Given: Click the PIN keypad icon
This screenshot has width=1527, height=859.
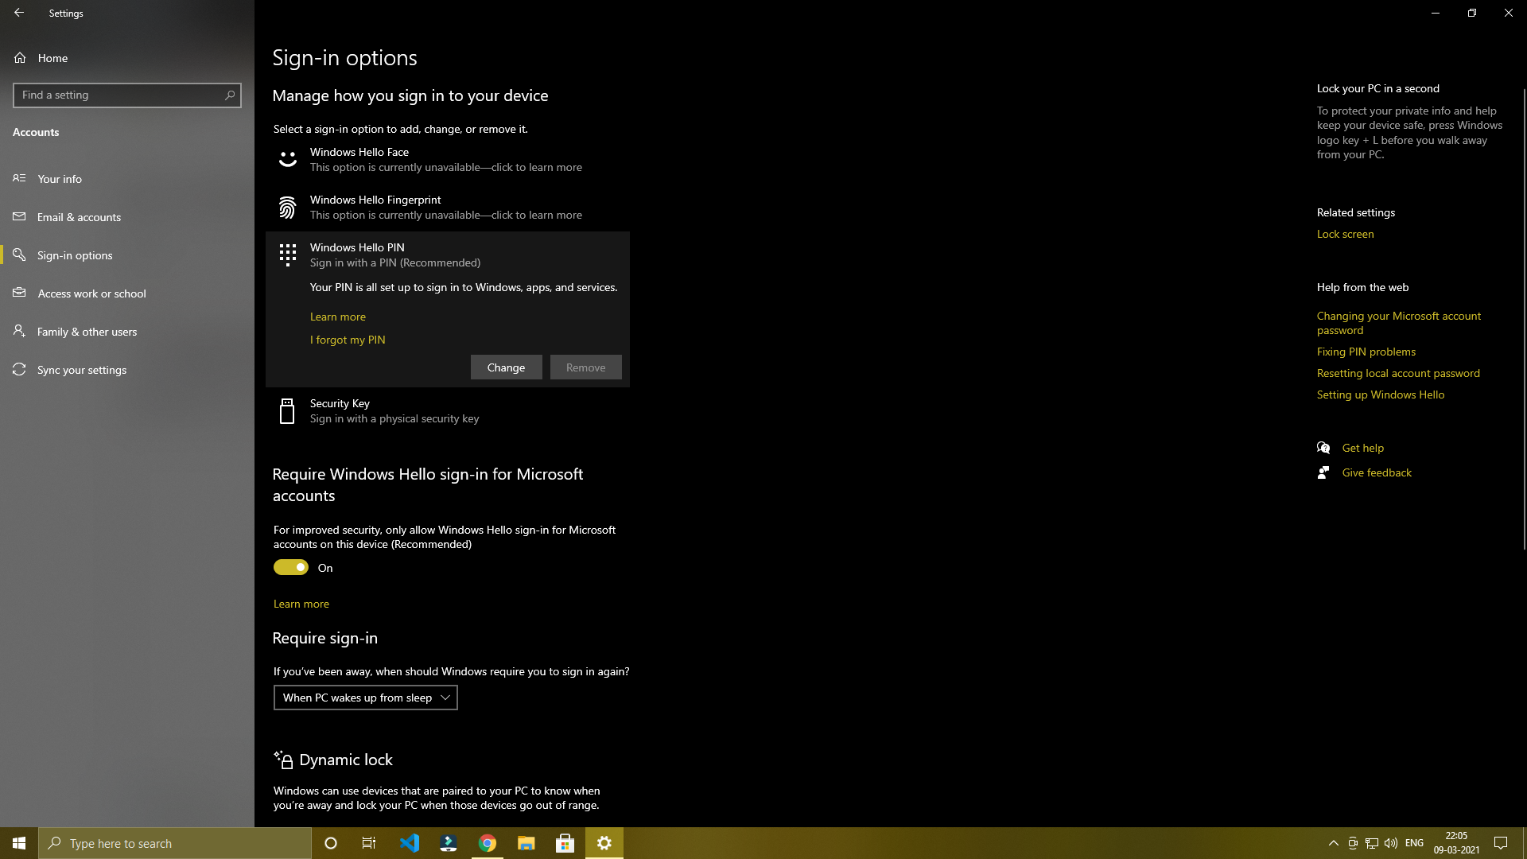Looking at the screenshot, I should (287, 255).
